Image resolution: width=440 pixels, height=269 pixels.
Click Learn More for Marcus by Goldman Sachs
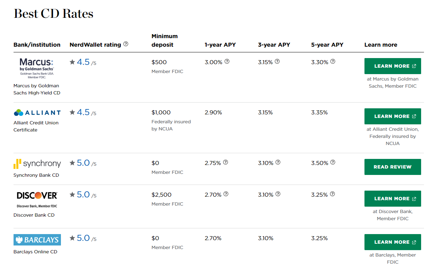click(393, 66)
